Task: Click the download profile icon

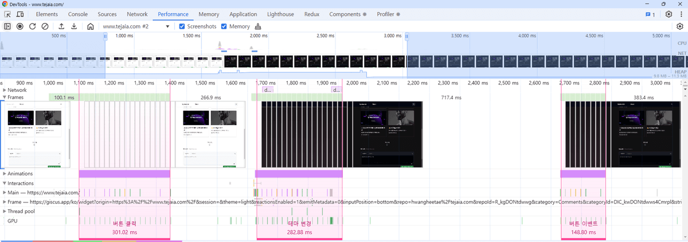Action: click(x=74, y=26)
